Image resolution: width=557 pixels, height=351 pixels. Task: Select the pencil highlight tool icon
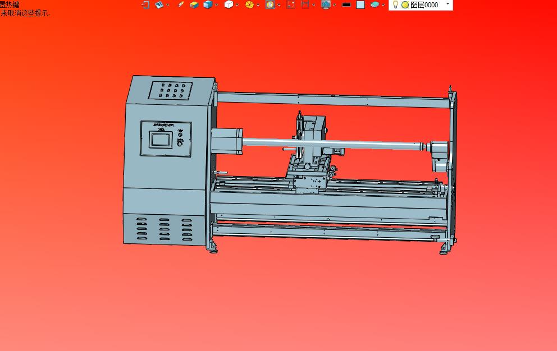[x=181, y=4]
